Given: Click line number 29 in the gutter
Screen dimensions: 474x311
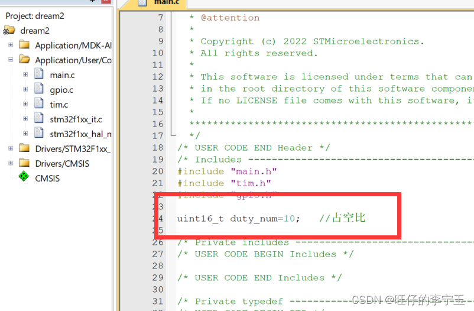Looking at the screenshot, I should click(x=157, y=278).
